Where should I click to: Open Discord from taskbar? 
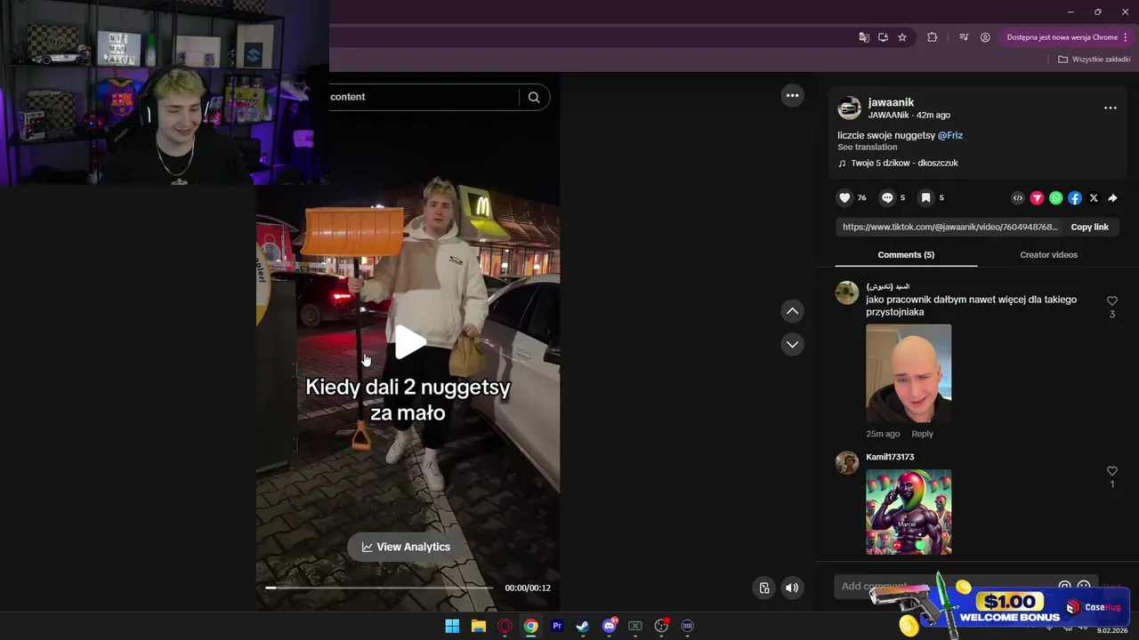point(610,626)
